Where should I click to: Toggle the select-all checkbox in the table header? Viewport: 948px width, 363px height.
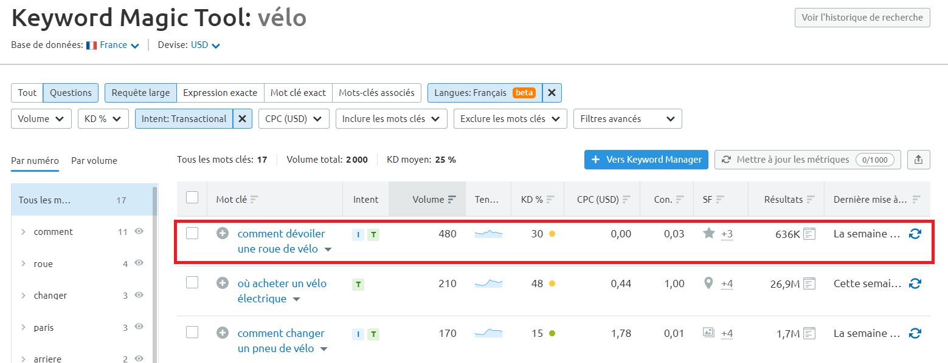192,198
